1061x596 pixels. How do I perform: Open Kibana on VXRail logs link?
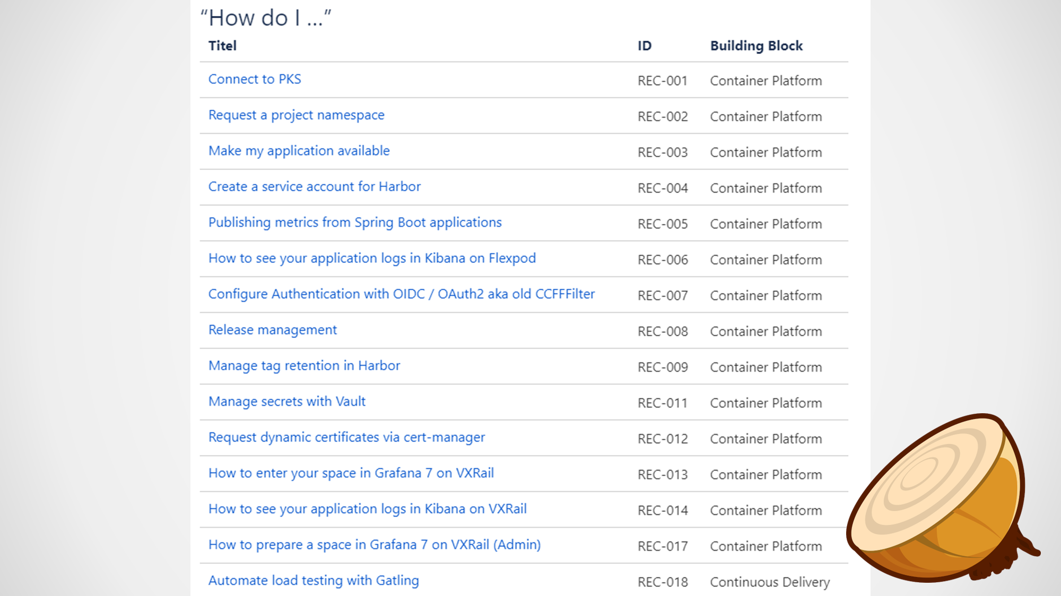click(x=367, y=509)
